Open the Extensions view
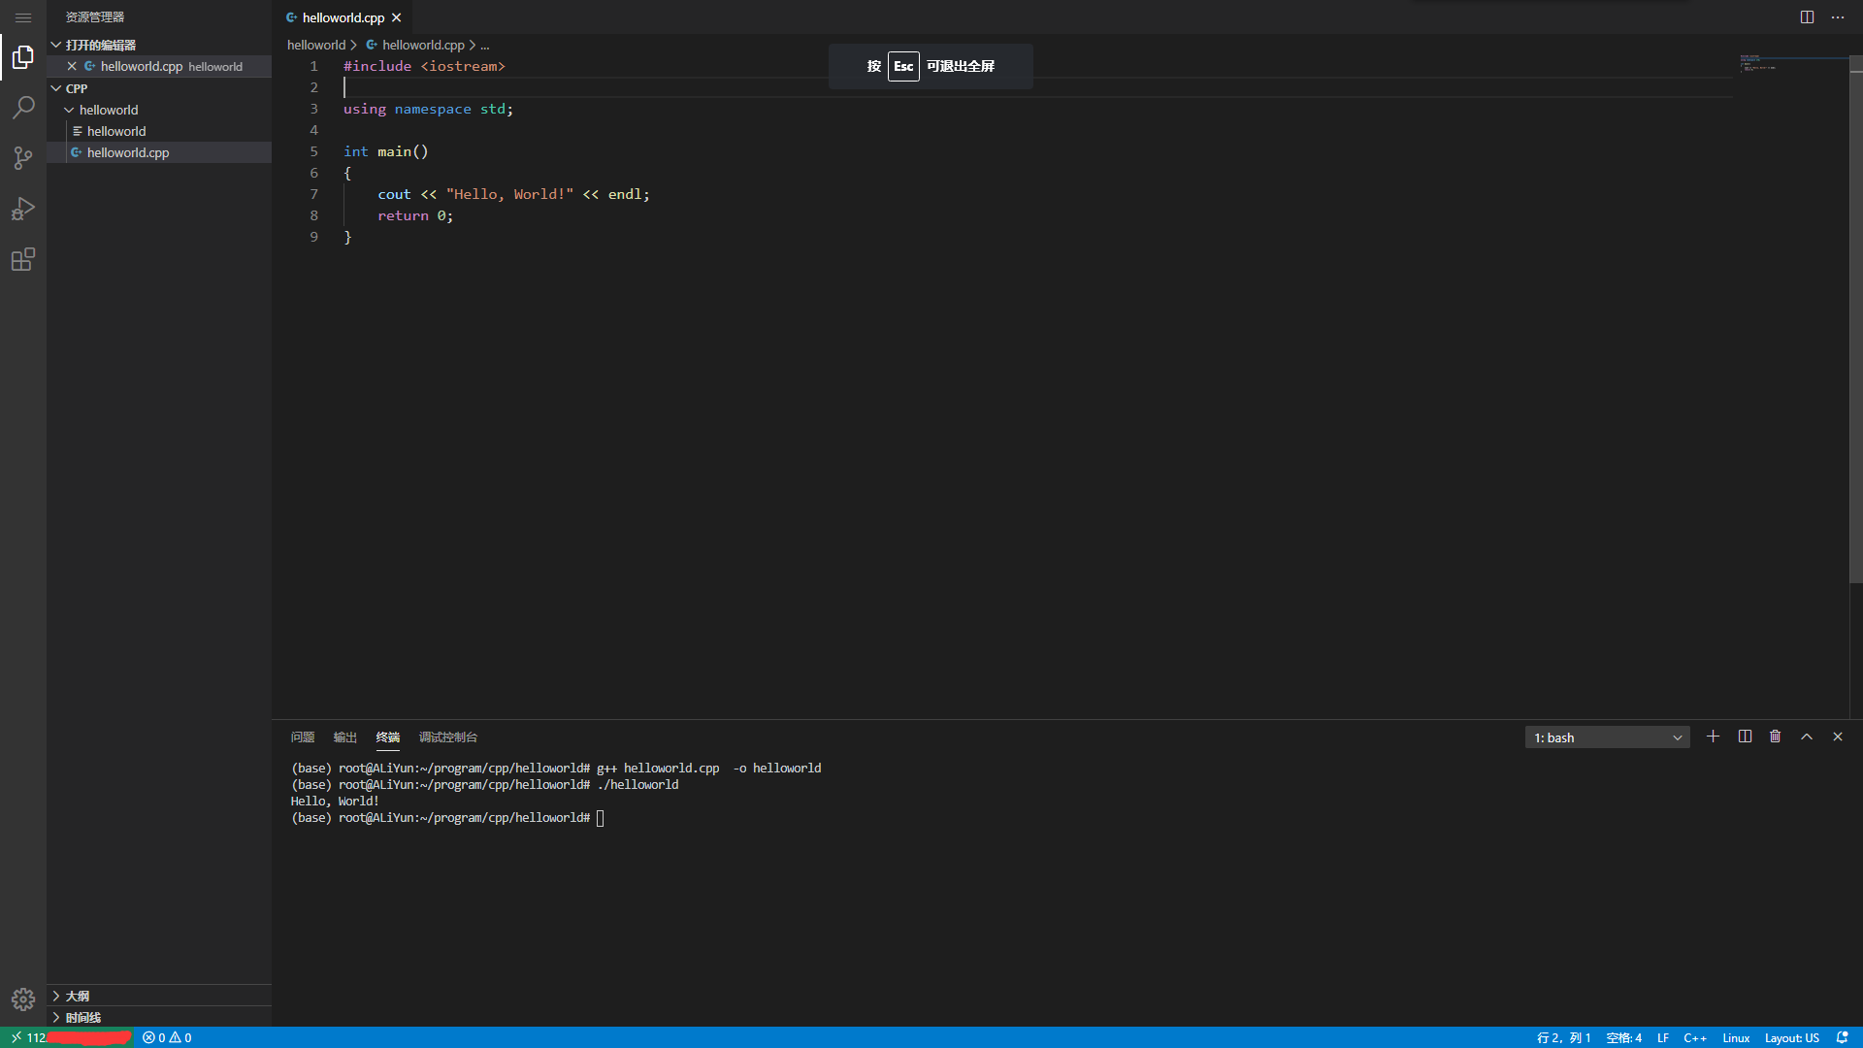 pos(23,259)
